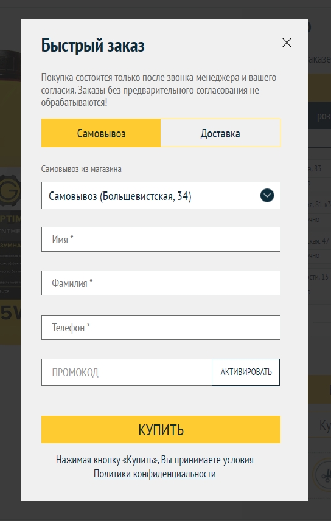Click the background store row ending in '47'
The height and width of the screenshot is (521, 331).
pyautogui.click(x=319, y=241)
